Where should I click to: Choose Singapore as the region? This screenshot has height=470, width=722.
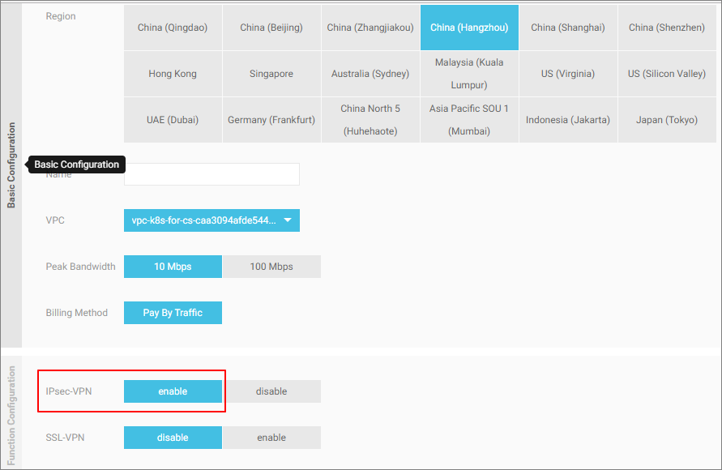coord(271,74)
